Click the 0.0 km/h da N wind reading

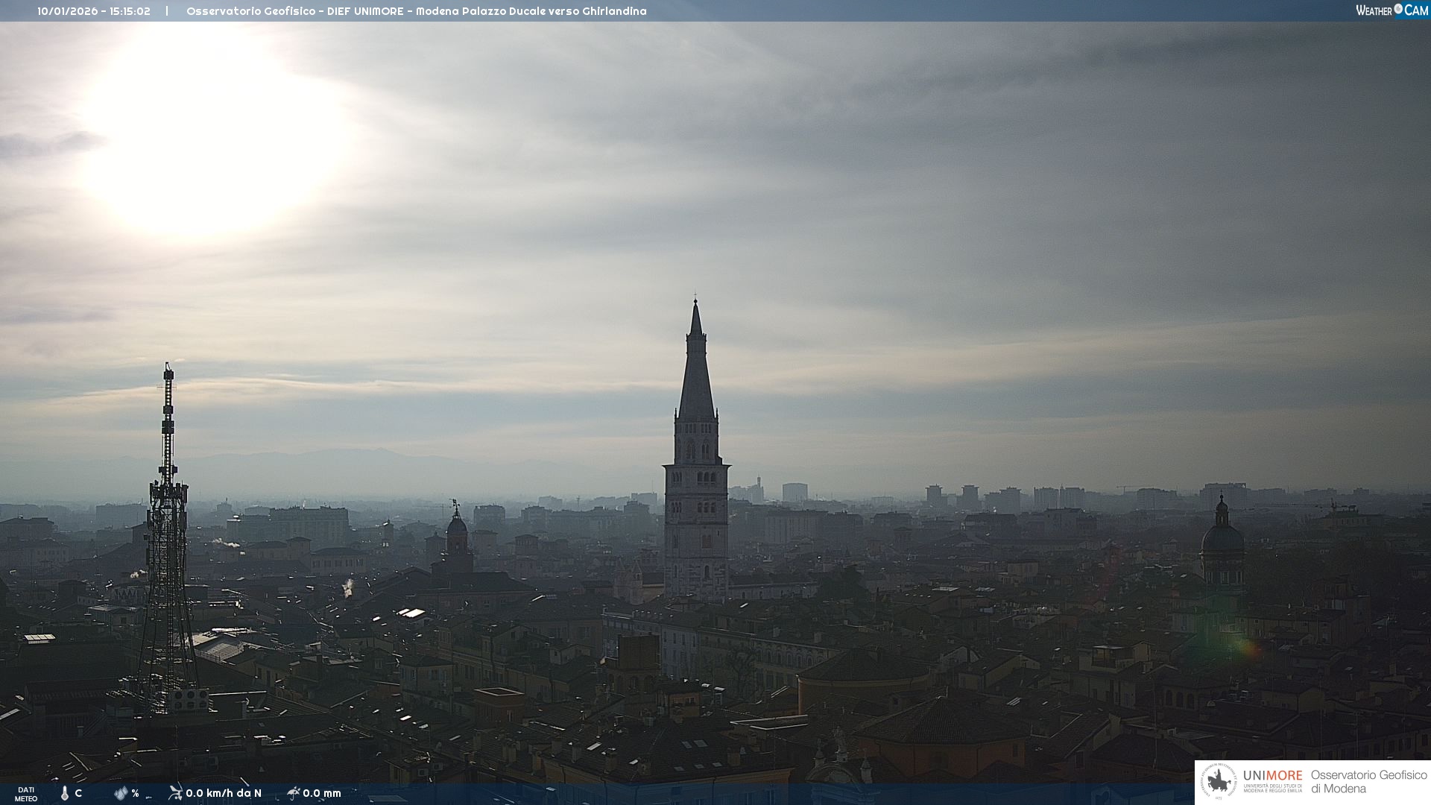pos(224,793)
